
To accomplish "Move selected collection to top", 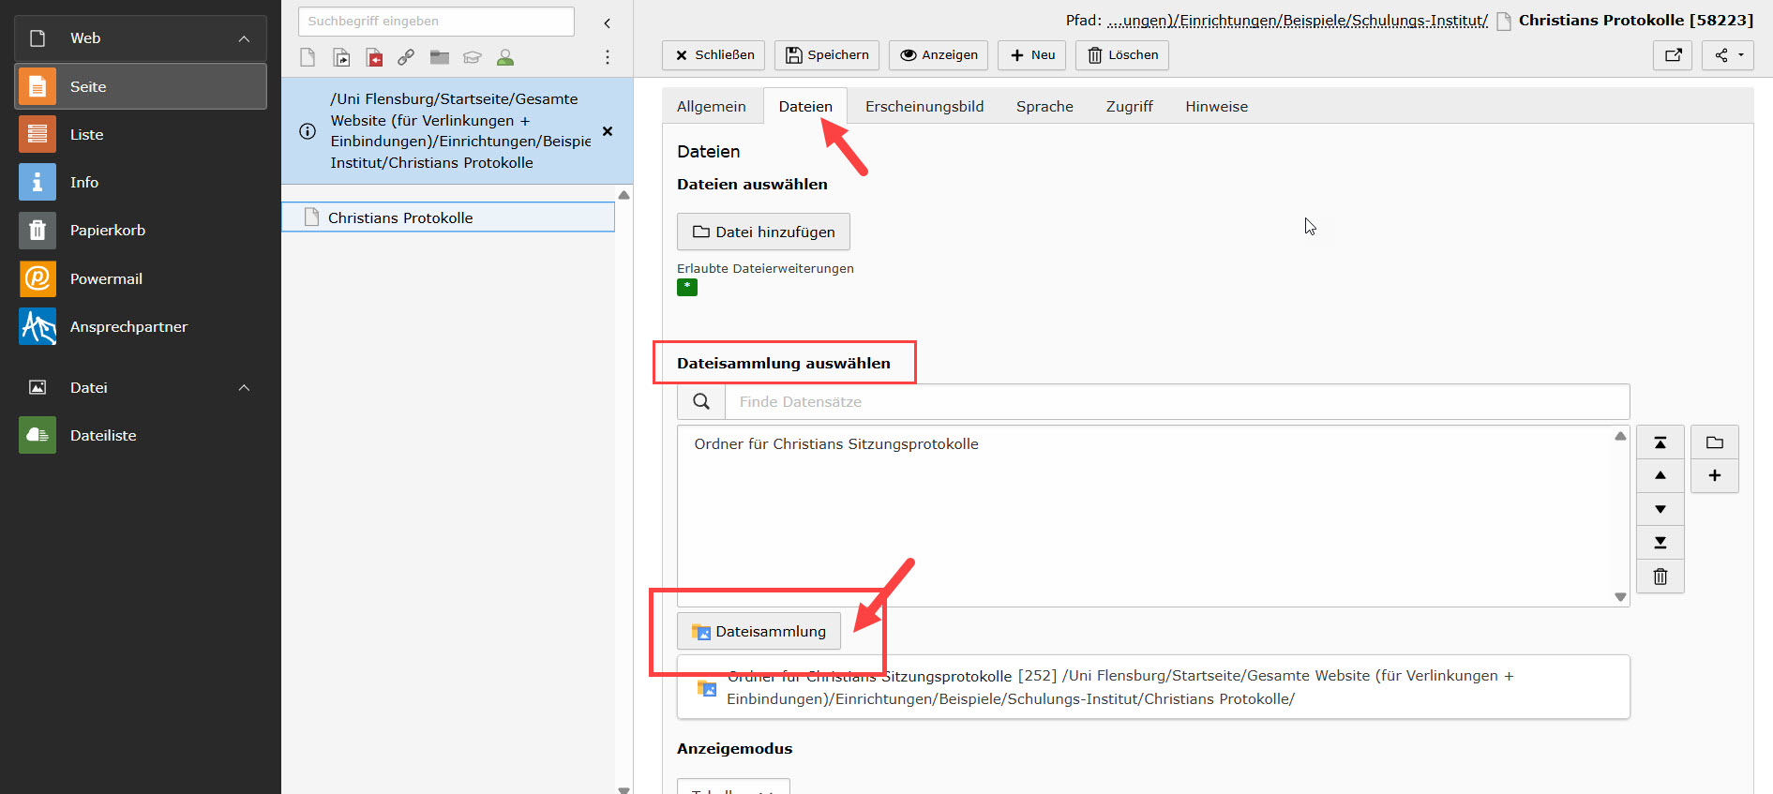I will coord(1660,442).
